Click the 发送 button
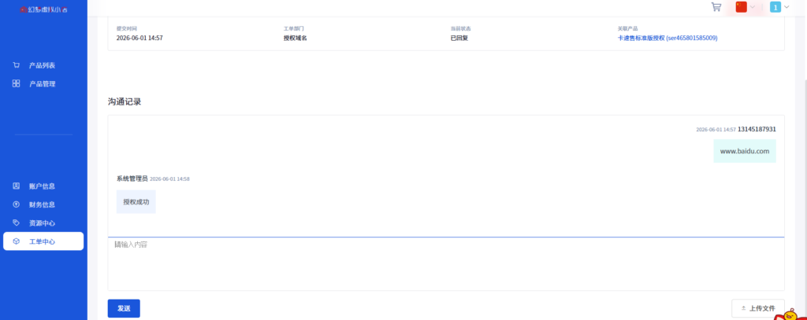This screenshot has height=320, width=807. point(124,308)
